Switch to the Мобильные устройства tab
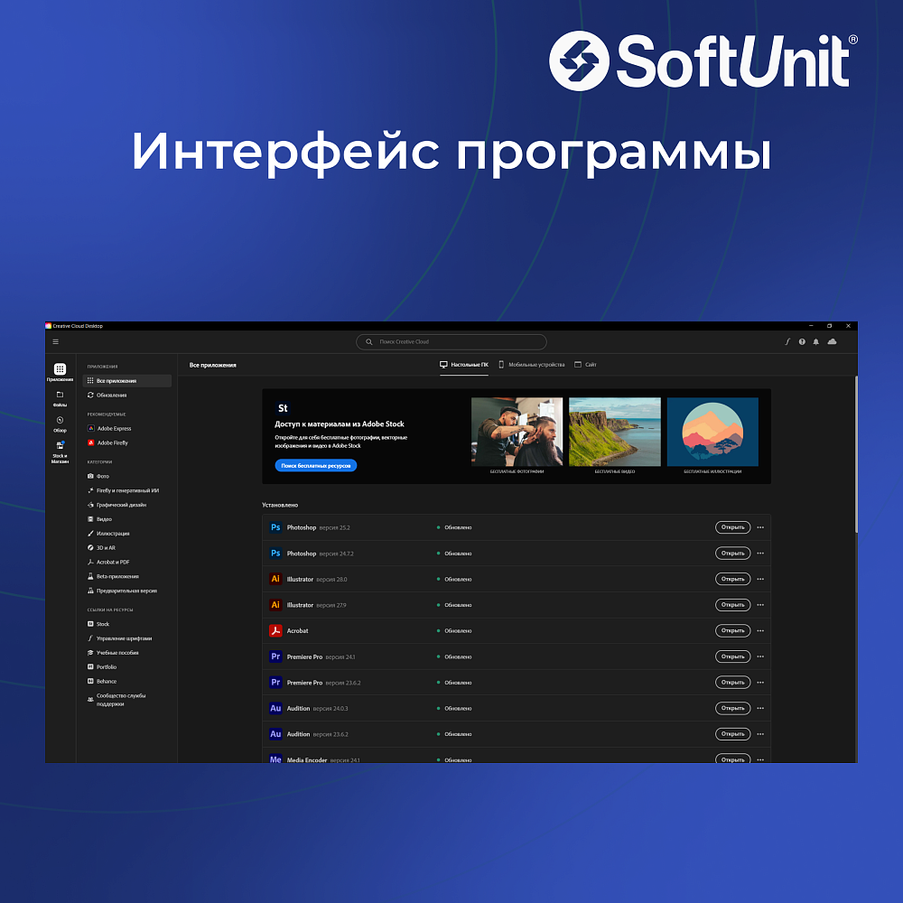This screenshot has height=903, width=903. point(532,365)
